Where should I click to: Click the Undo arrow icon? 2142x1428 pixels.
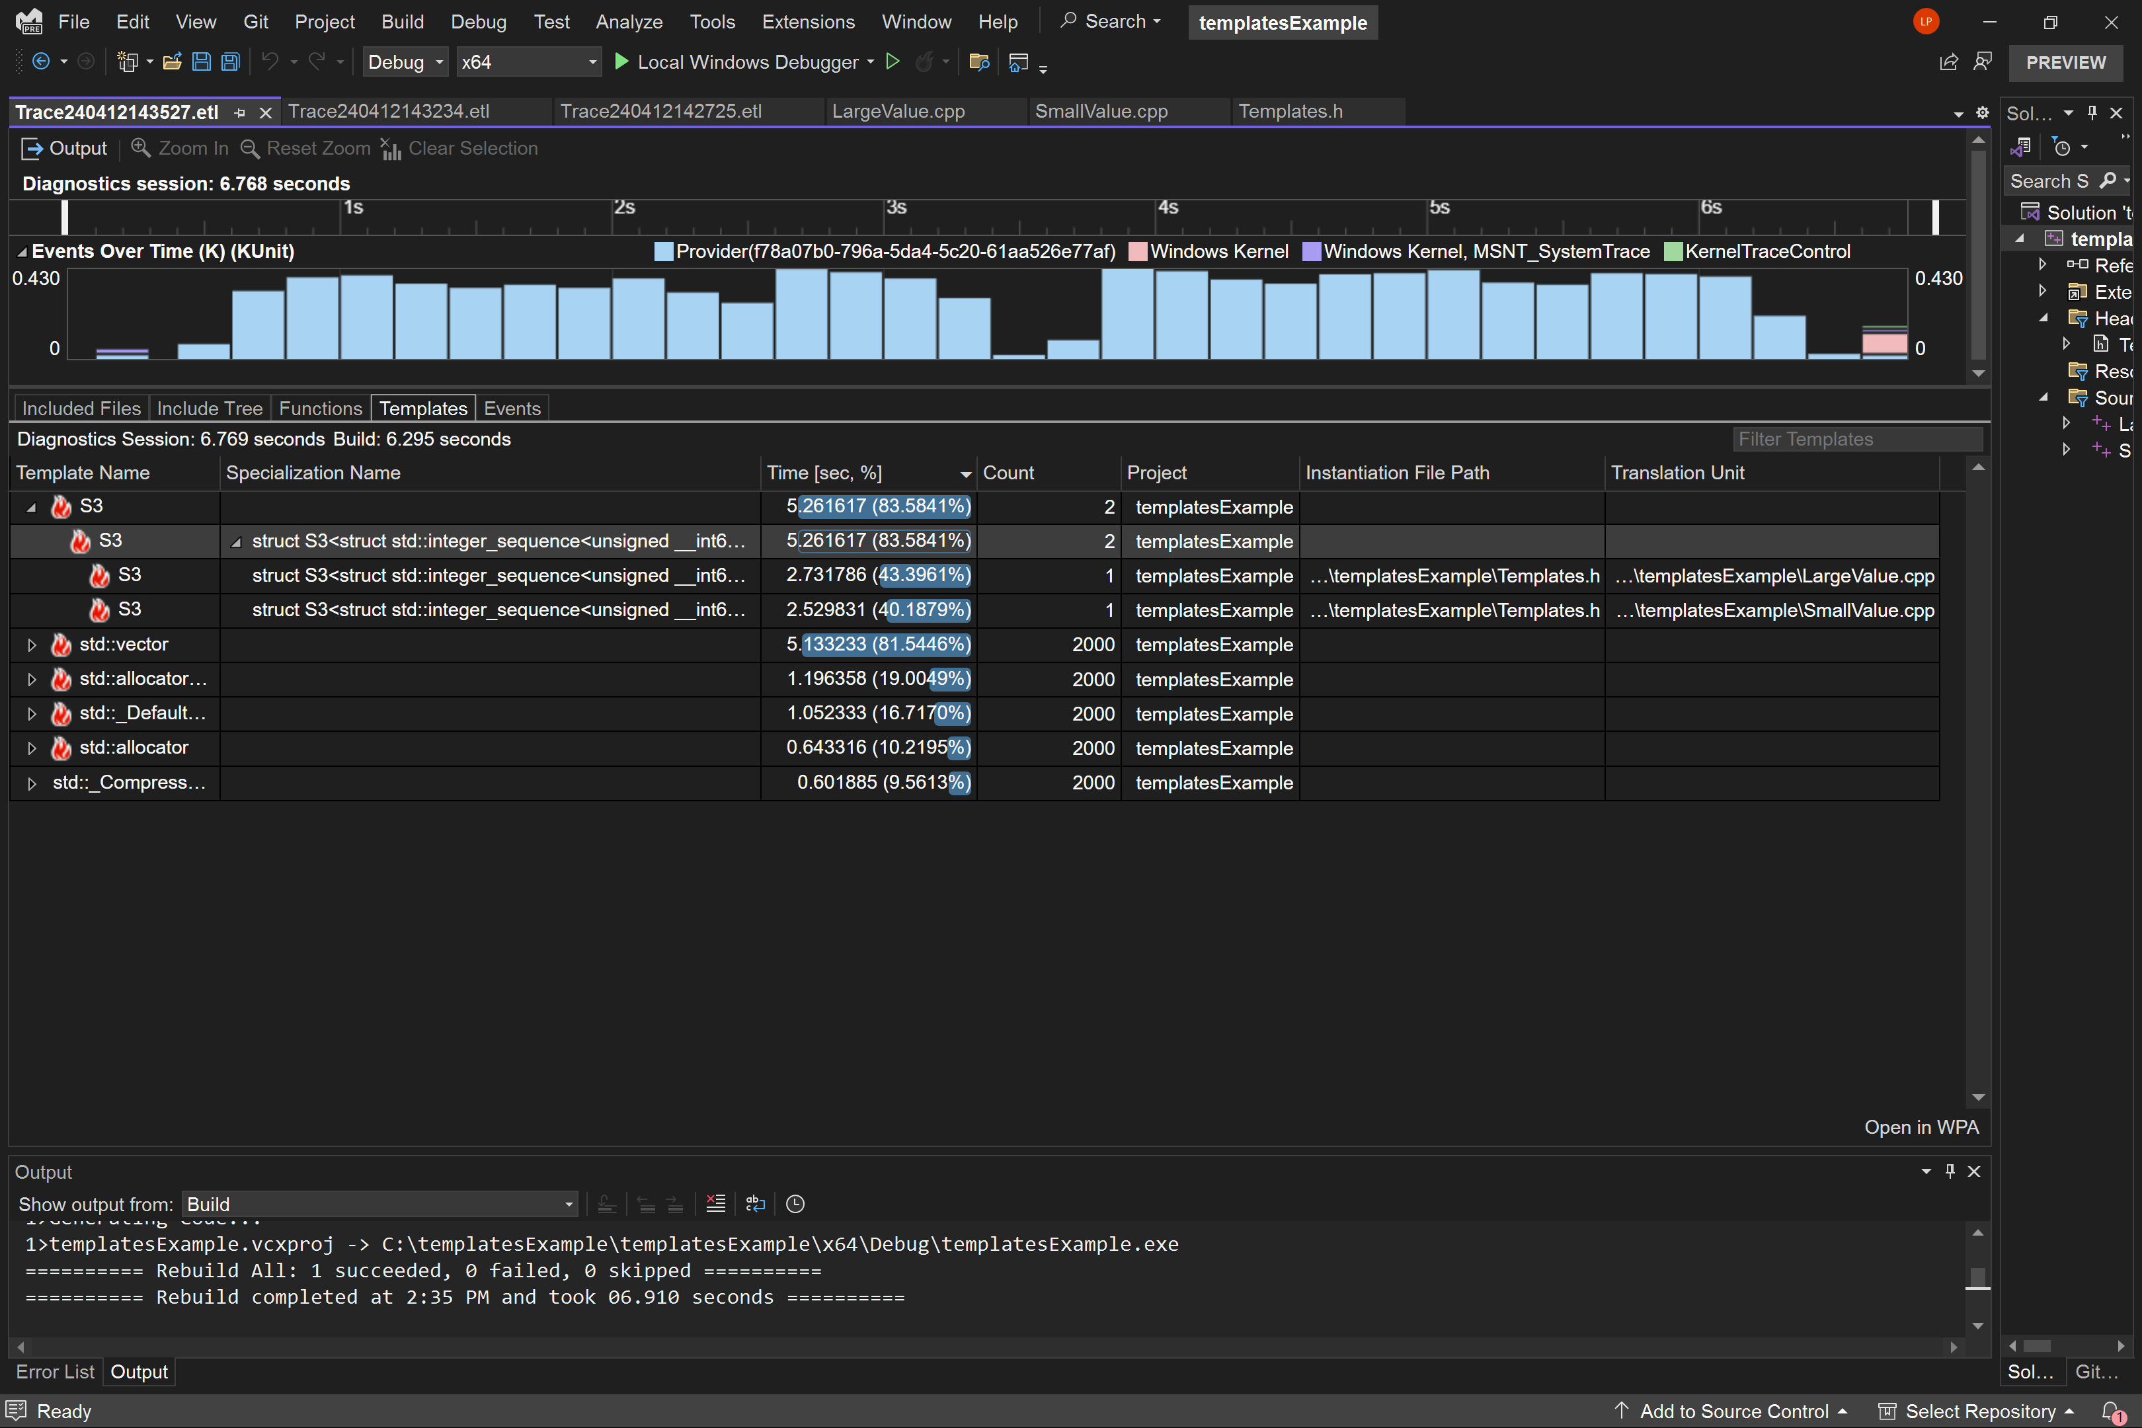coord(270,62)
